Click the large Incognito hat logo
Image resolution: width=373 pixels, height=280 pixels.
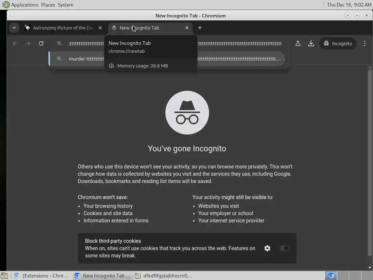(187, 113)
